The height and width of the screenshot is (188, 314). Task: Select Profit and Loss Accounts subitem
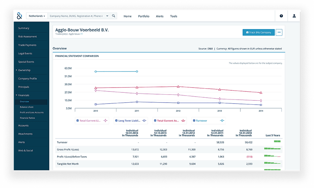click(x=32, y=113)
